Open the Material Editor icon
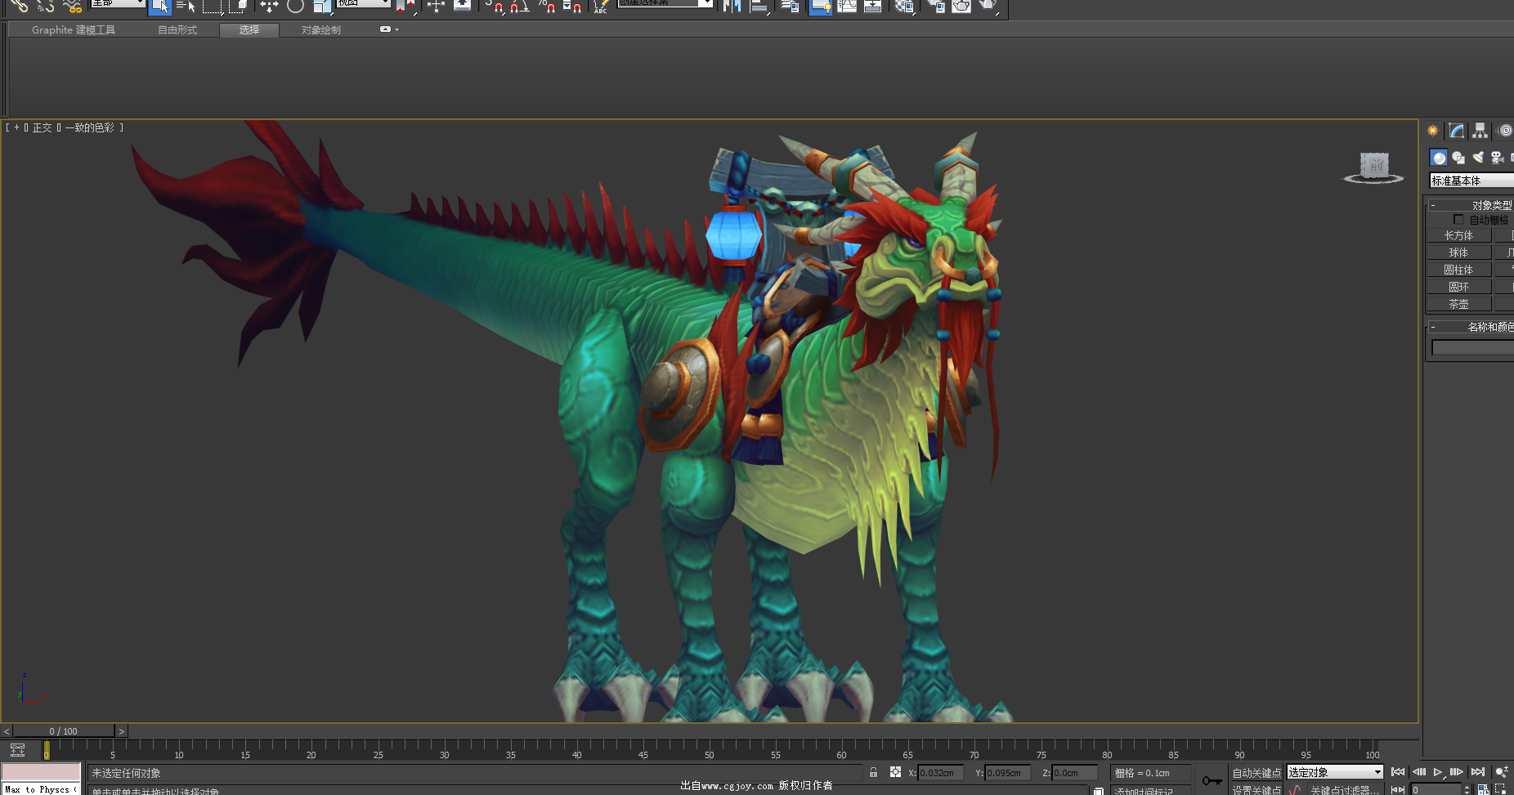 (x=904, y=6)
